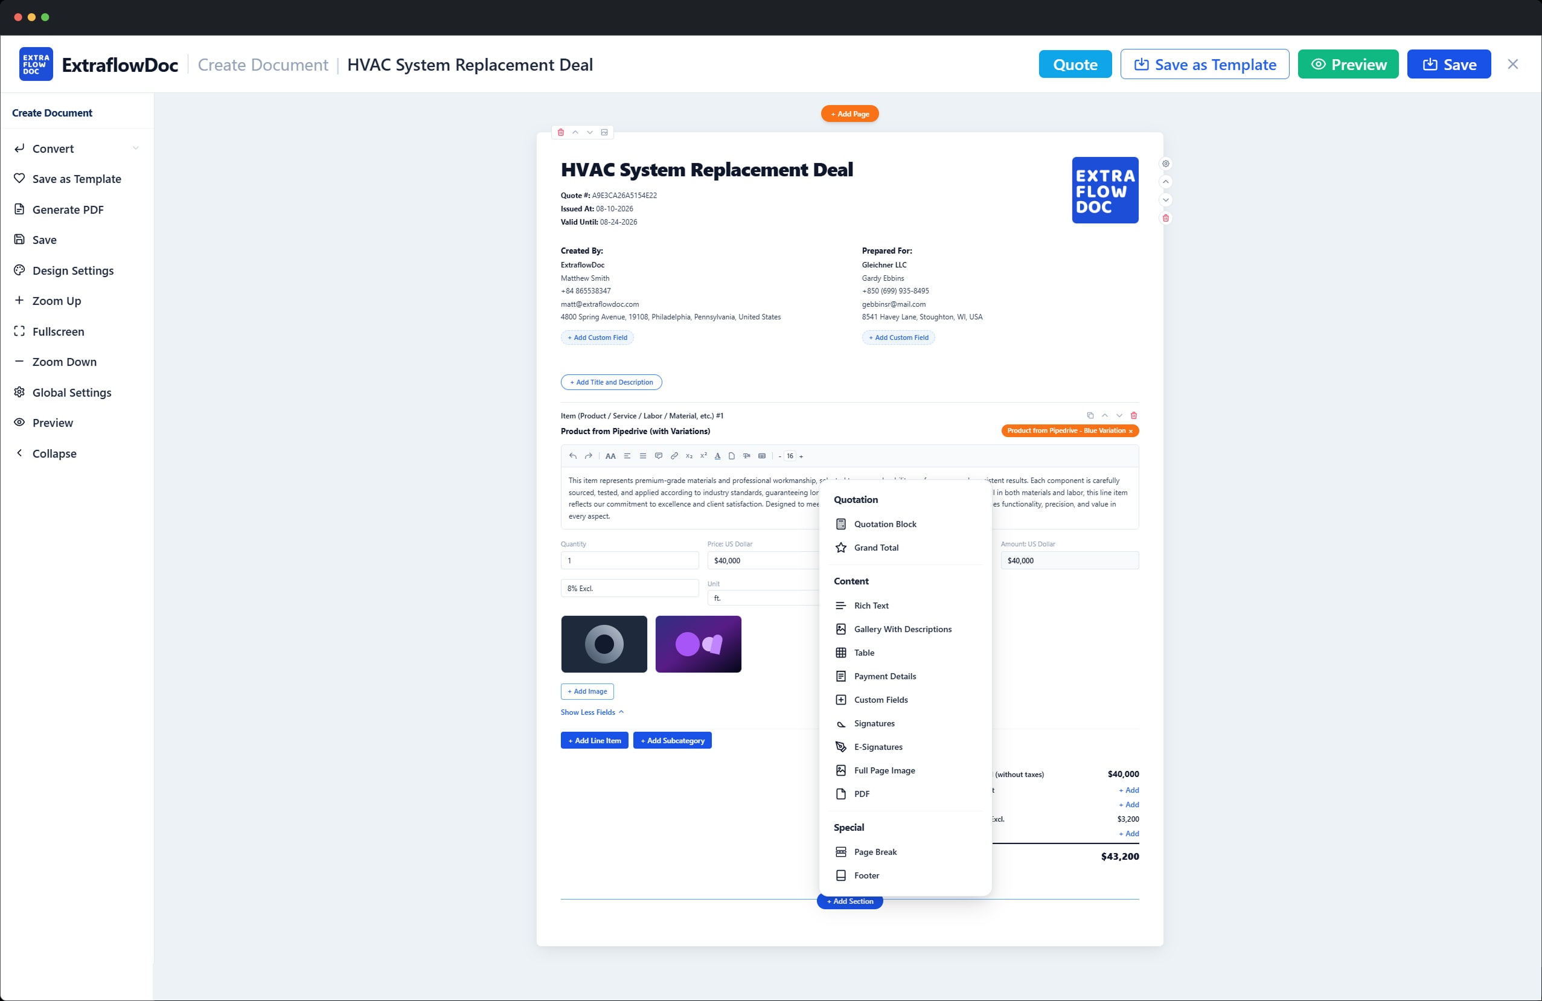Click the green Preview button in header
This screenshot has height=1001, width=1542.
click(x=1348, y=64)
